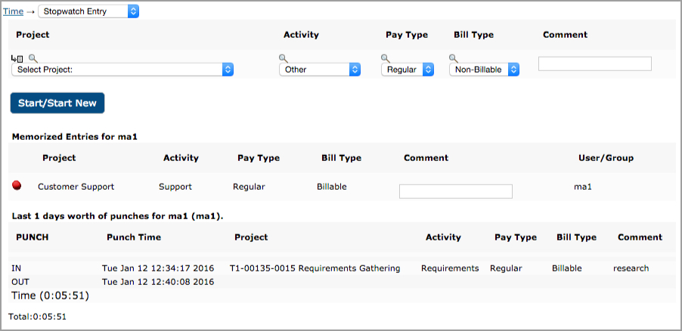Click the red ball icon for Customer Support entry
The height and width of the screenshot is (331, 682).
tap(17, 186)
